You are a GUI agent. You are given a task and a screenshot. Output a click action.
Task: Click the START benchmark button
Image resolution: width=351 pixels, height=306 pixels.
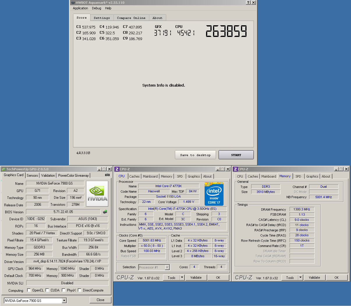236,155
